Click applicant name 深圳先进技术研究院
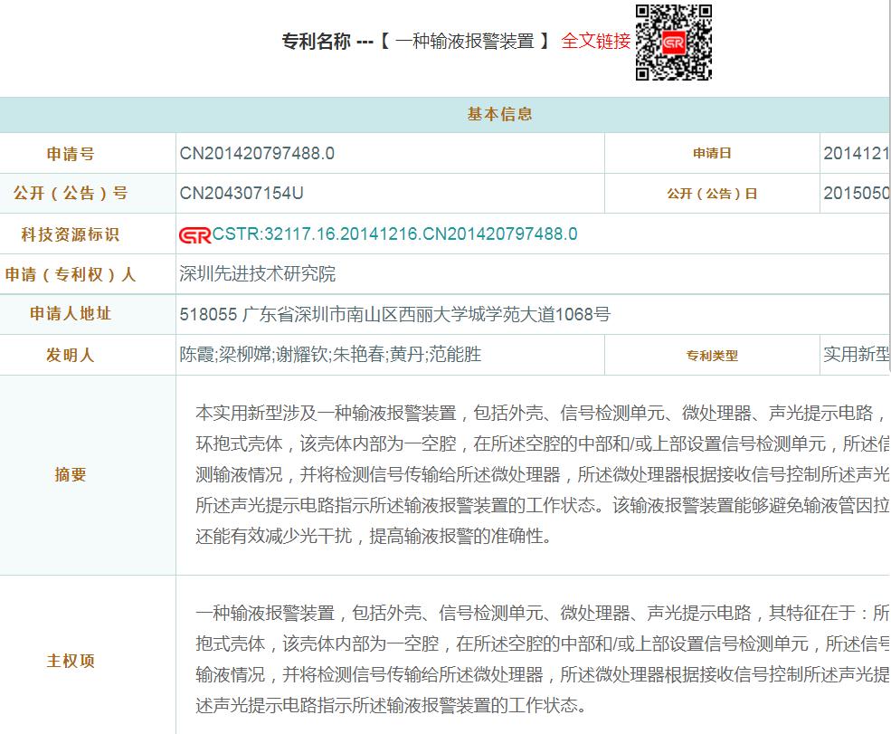 click(x=258, y=274)
